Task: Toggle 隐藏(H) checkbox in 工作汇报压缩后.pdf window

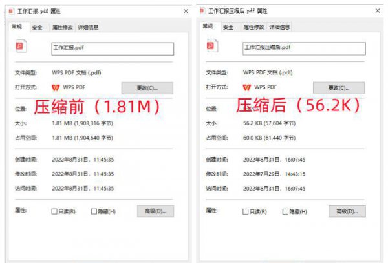Action: 285,211
